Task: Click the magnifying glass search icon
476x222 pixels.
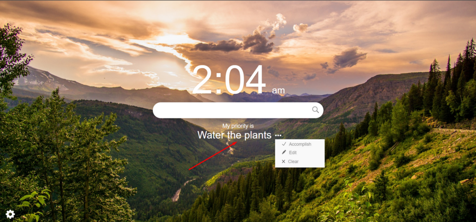Action: [316, 110]
